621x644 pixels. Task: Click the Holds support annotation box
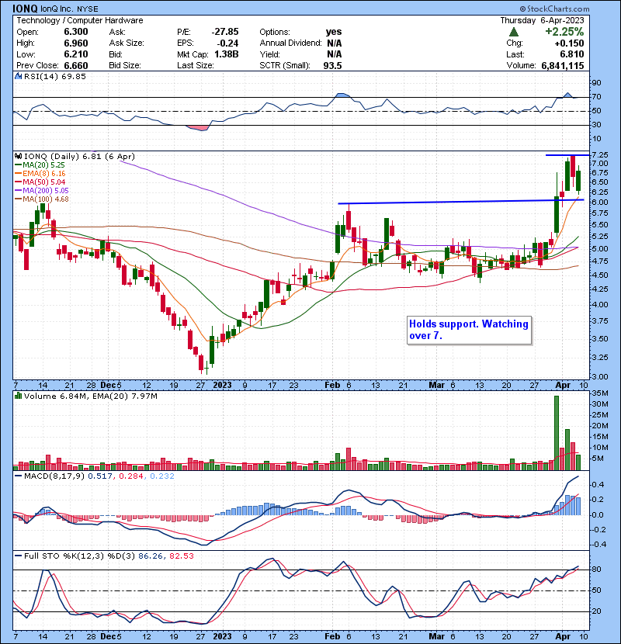click(469, 330)
